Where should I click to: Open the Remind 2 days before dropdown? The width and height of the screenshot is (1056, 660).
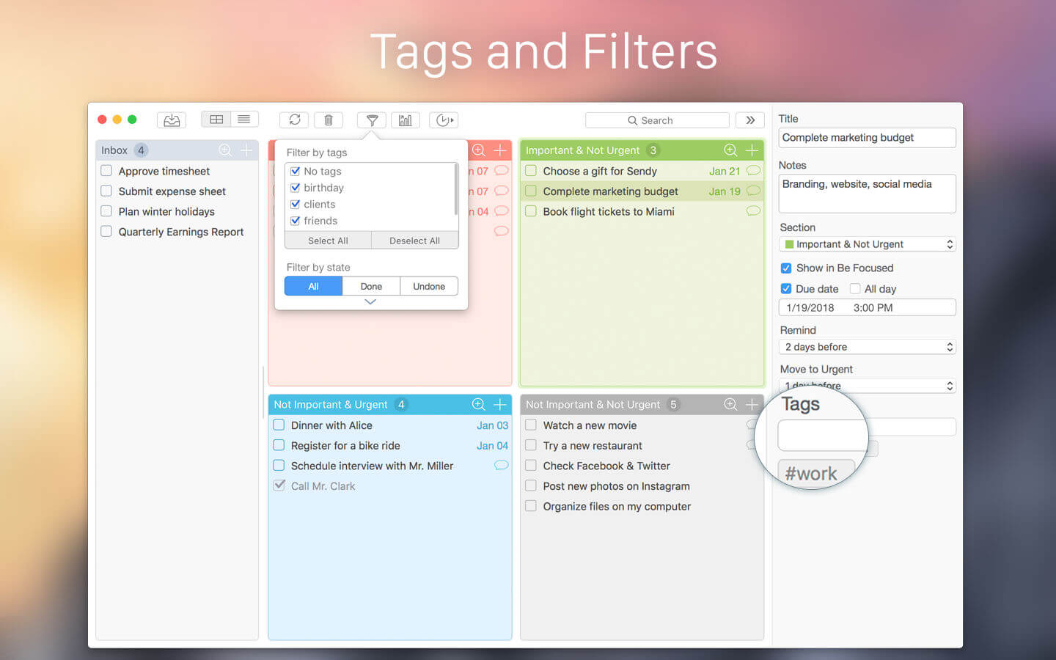click(868, 347)
